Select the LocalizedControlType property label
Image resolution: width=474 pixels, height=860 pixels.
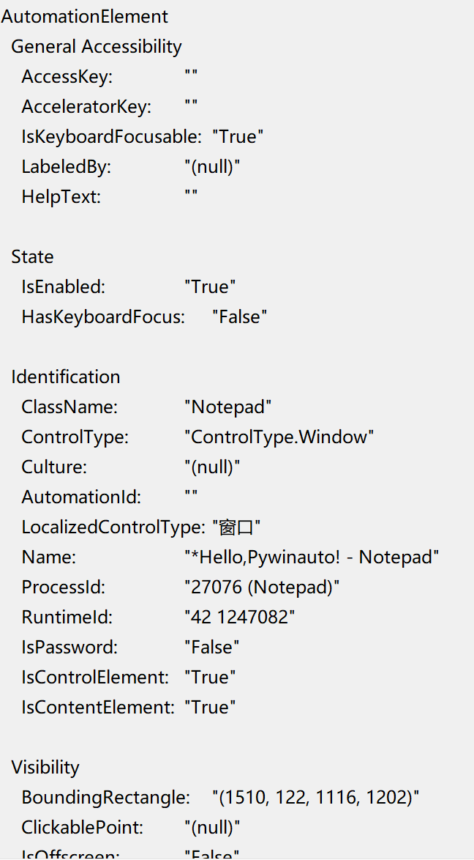pyautogui.click(x=114, y=527)
